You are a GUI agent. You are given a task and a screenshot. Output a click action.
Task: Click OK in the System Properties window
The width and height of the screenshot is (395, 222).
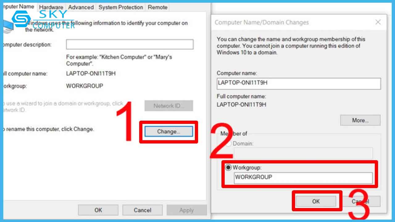(x=98, y=210)
